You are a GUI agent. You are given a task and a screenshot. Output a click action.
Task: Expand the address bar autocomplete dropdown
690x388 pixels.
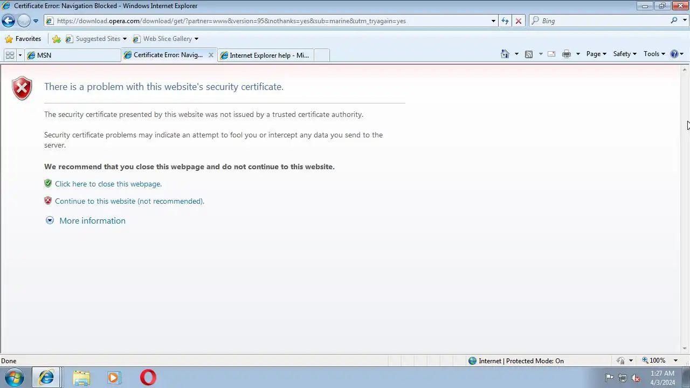493,21
